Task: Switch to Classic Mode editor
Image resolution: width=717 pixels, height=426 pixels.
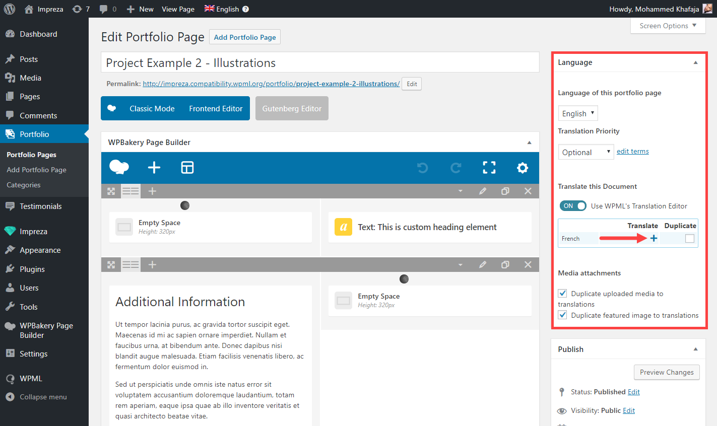Action: click(x=152, y=109)
